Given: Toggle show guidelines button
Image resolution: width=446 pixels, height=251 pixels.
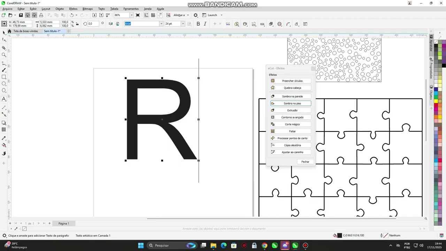Looking at the screenshot, I should pyautogui.click(x=160, y=15).
